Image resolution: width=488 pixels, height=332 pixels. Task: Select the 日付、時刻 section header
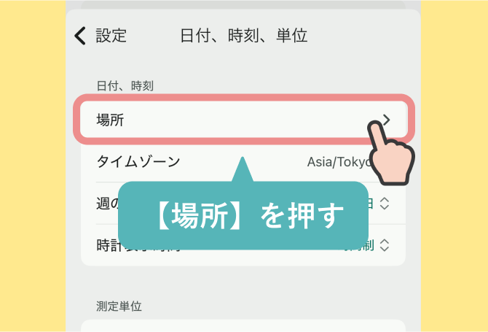[125, 85]
